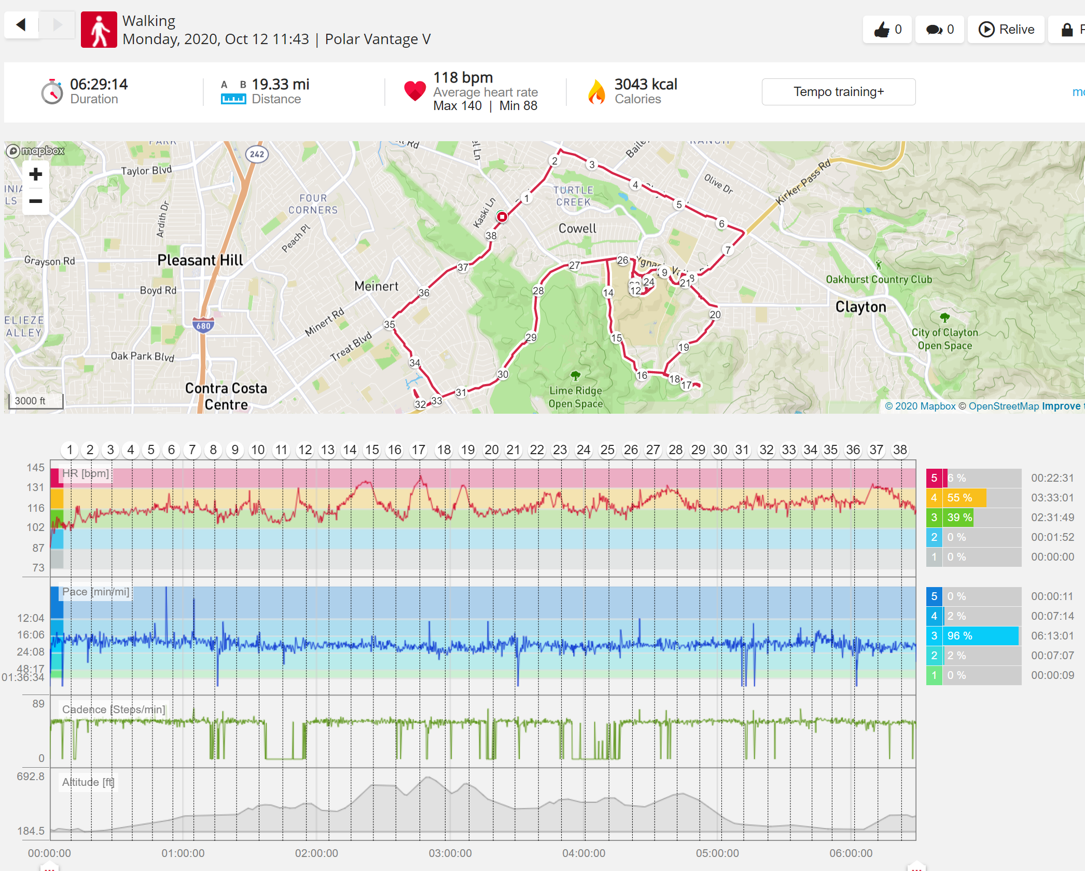Click the heart rate icon
This screenshot has height=871, width=1085.
tap(415, 91)
